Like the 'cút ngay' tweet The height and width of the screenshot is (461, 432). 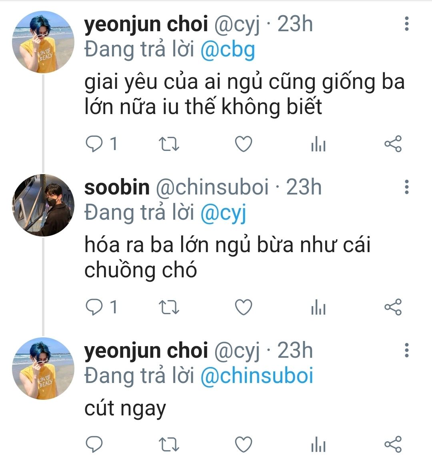[x=243, y=444]
